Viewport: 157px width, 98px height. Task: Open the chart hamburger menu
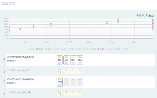pyautogui.click(x=152, y=16)
